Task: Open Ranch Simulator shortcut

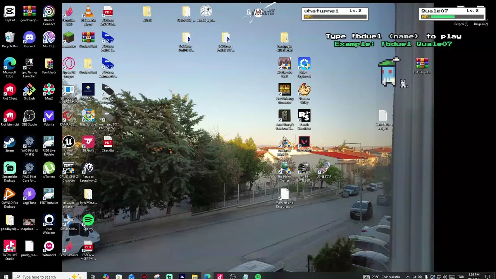Action: (x=304, y=120)
